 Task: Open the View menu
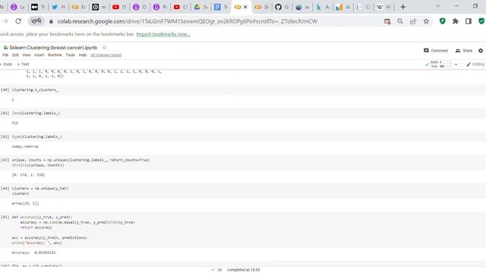tap(27, 55)
